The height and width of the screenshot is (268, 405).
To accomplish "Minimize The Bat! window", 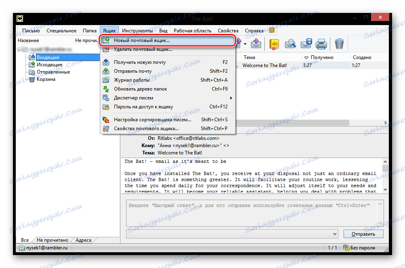I will [355, 17].
